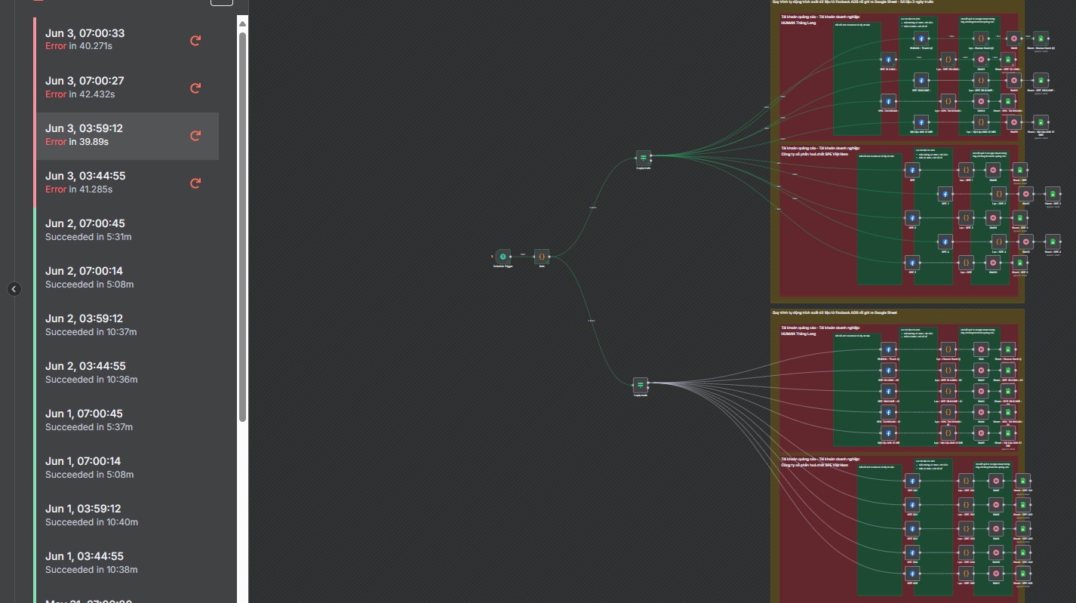Open Wait node after Lọc : SPE 2, top workflow

1025,194
